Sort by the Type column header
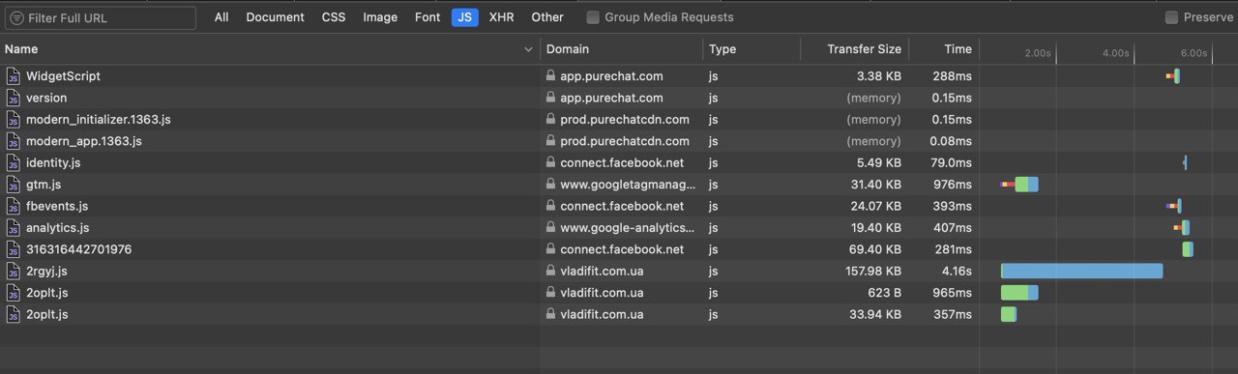The height and width of the screenshot is (374, 1238). (x=752, y=49)
